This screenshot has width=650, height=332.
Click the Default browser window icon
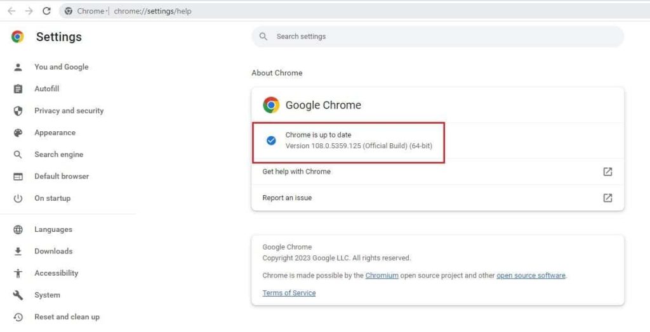[x=18, y=177]
